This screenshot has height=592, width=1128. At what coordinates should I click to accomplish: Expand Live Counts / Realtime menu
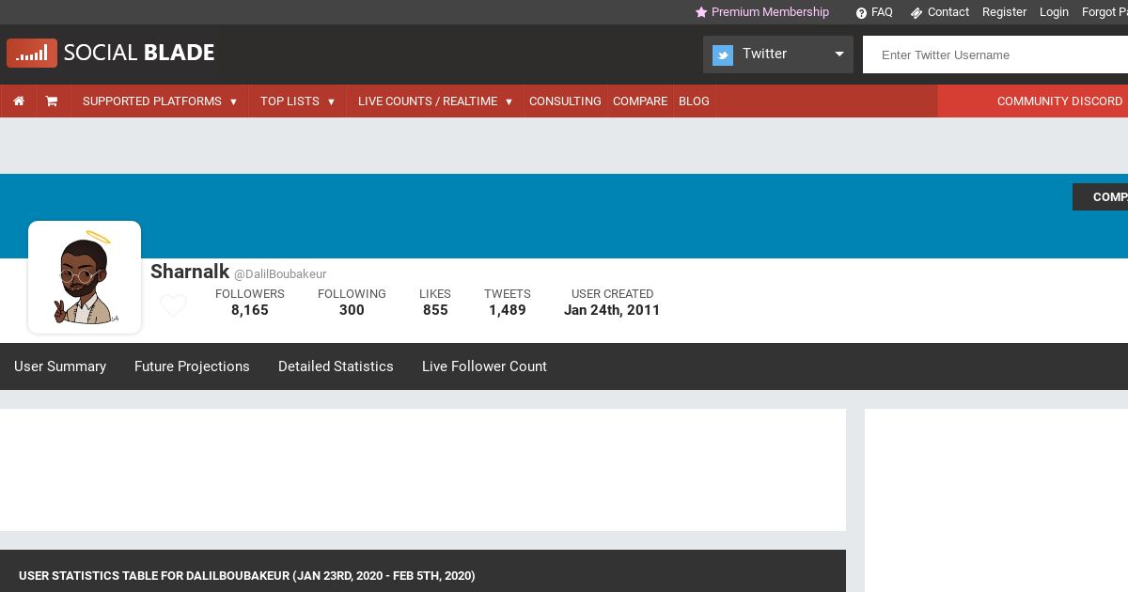coord(435,101)
